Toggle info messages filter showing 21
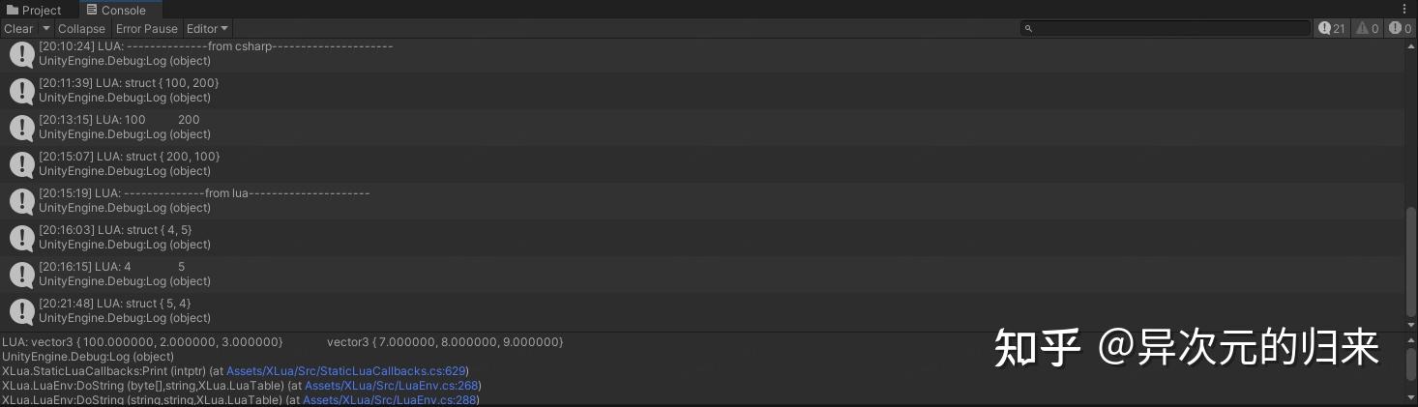Image resolution: width=1418 pixels, height=407 pixels. [1332, 29]
